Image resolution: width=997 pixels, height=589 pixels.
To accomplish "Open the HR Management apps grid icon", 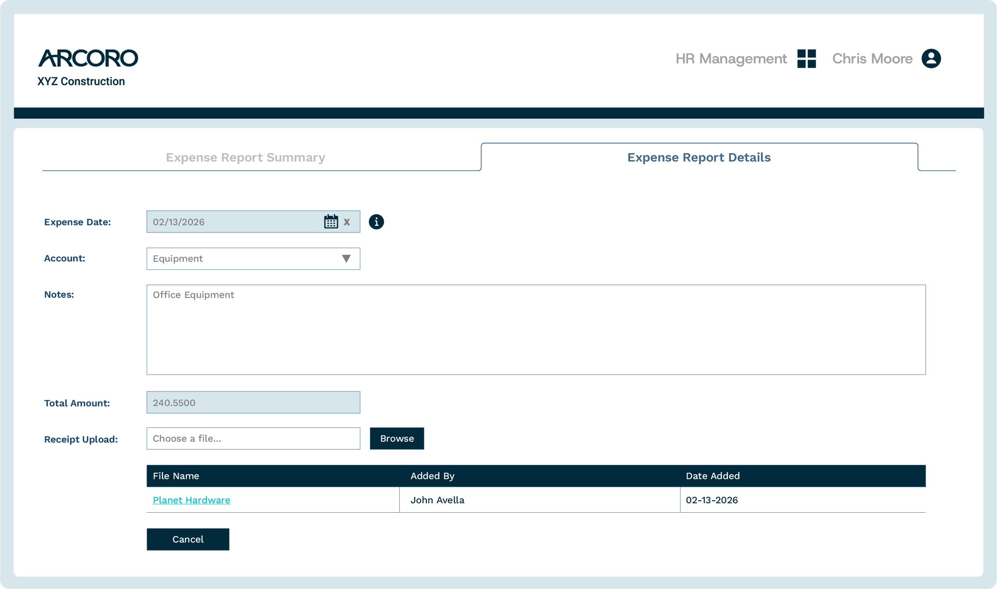I will pyautogui.click(x=807, y=58).
